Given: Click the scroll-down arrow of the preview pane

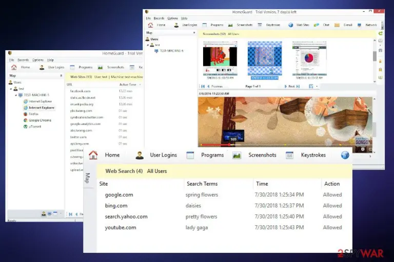Looking at the screenshot, I should [x=375, y=152].
